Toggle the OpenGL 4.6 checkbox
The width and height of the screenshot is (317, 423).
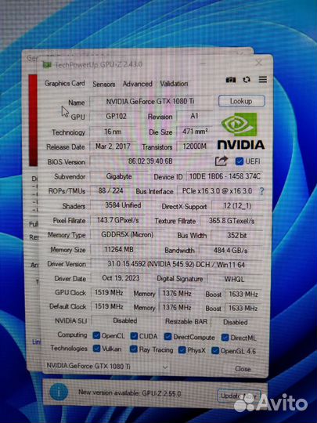pyautogui.click(x=215, y=350)
